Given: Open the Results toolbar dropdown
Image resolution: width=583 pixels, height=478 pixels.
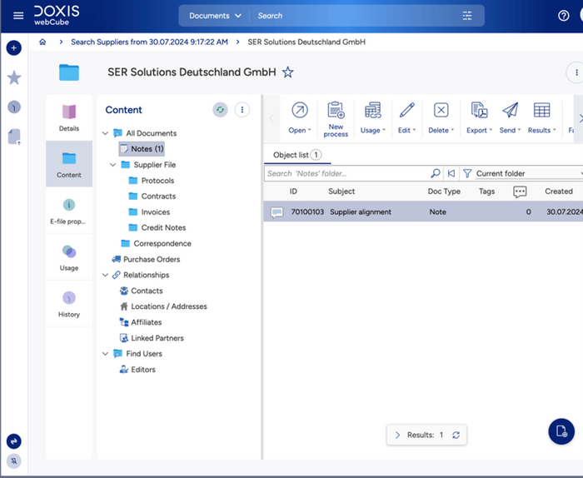Looking at the screenshot, I should point(541,117).
